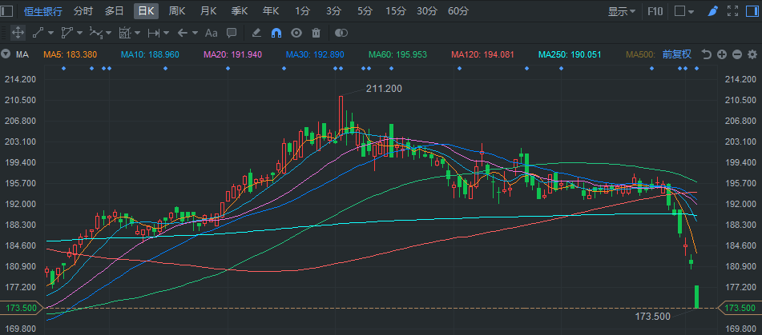
Task: Toggle the overlapping circles overlay icon
Action: [341, 33]
